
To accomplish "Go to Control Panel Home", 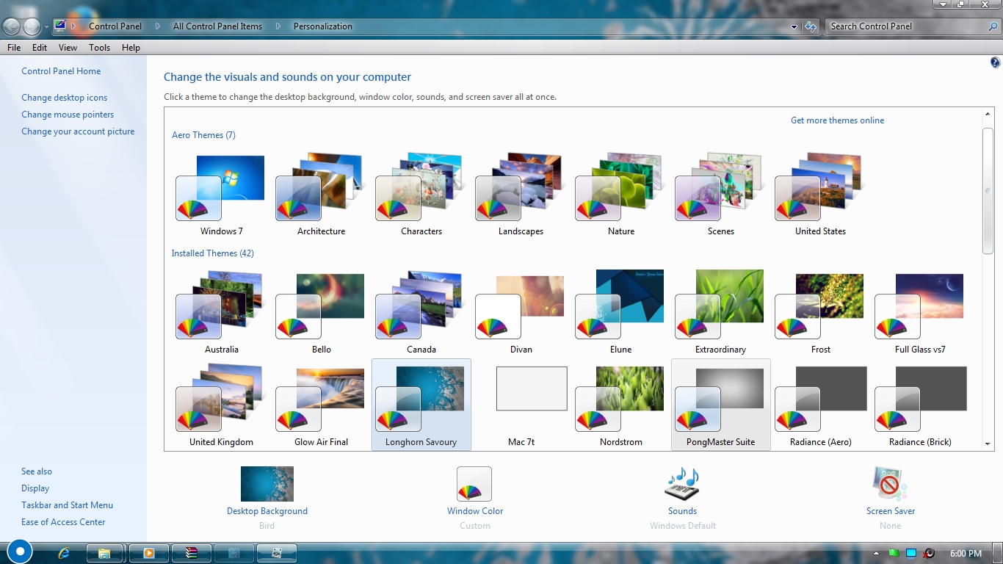I will click(x=61, y=71).
